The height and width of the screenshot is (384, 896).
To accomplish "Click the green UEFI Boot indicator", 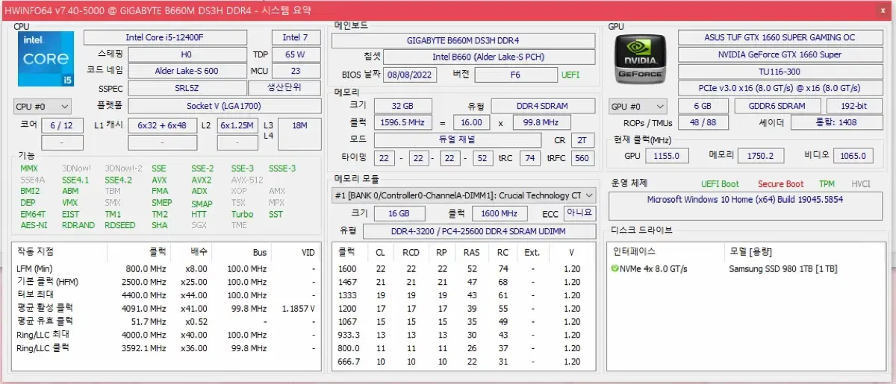I will pos(720,184).
